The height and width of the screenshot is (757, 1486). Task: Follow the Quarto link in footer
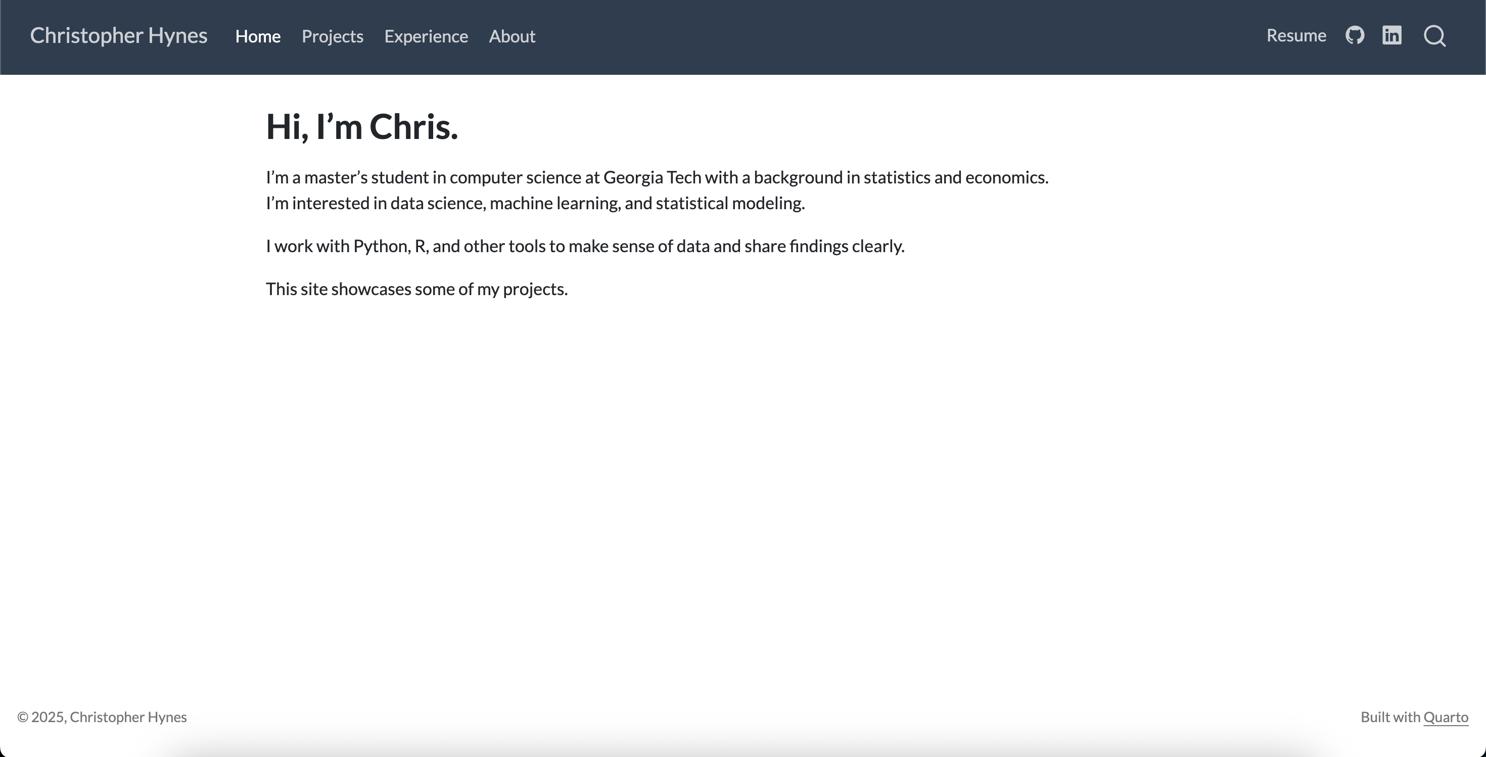coord(1446,717)
